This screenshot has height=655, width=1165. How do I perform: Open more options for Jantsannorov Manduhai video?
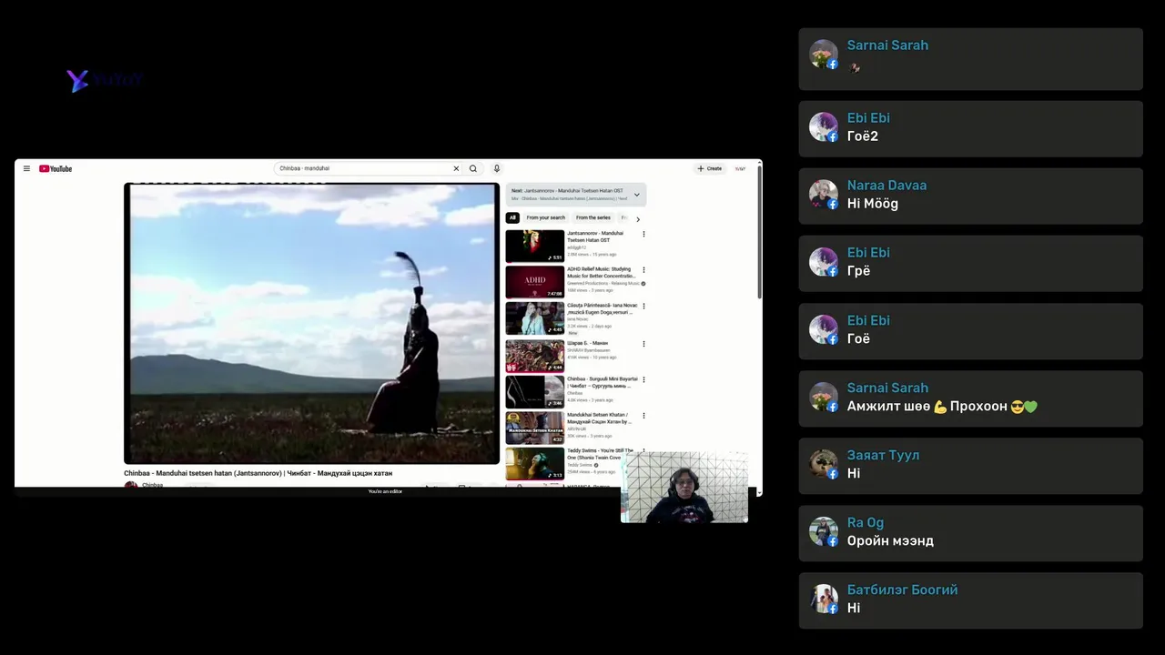643,234
